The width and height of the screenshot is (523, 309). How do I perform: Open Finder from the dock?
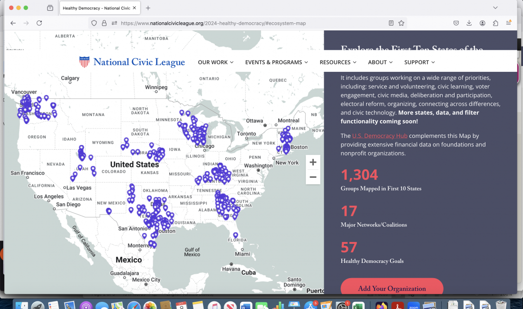22,305
